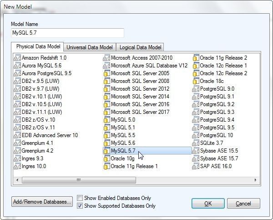
Task: Select the Microsoft SQL Server 2012 icon
Action: (106, 89)
